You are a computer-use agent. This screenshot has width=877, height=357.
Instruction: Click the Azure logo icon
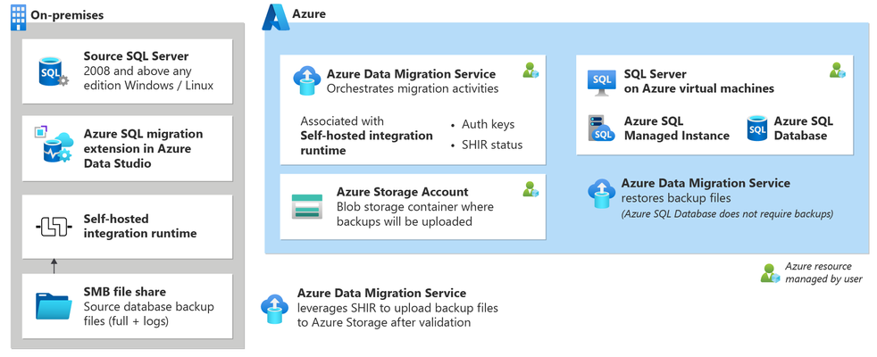tap(276, 16)
